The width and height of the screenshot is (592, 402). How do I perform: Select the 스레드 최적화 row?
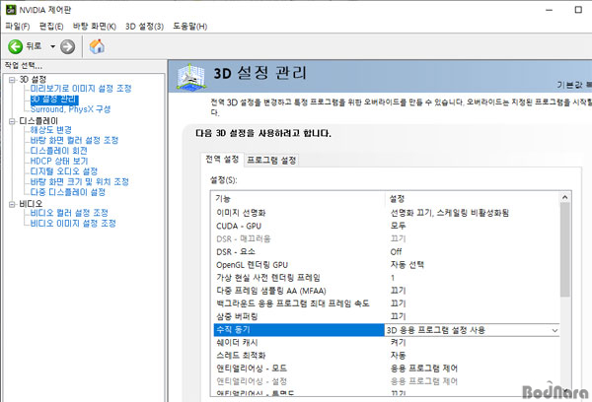pyautogui.click(x=386, y=356)
